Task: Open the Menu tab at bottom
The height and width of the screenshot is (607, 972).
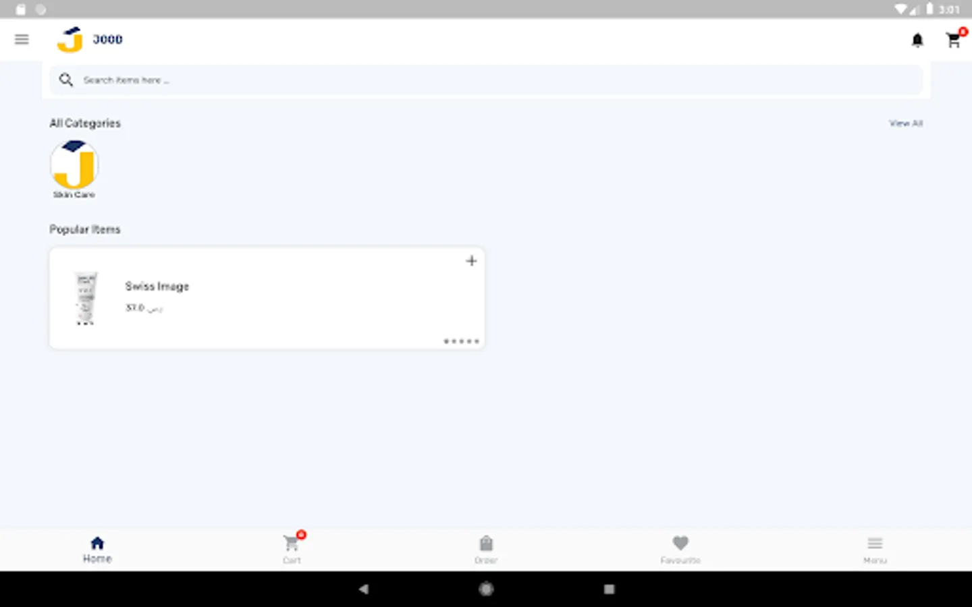Action: [875, 549]
